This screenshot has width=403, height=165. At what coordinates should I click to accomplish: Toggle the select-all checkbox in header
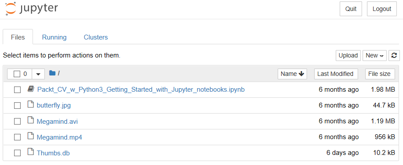point(17,74)
